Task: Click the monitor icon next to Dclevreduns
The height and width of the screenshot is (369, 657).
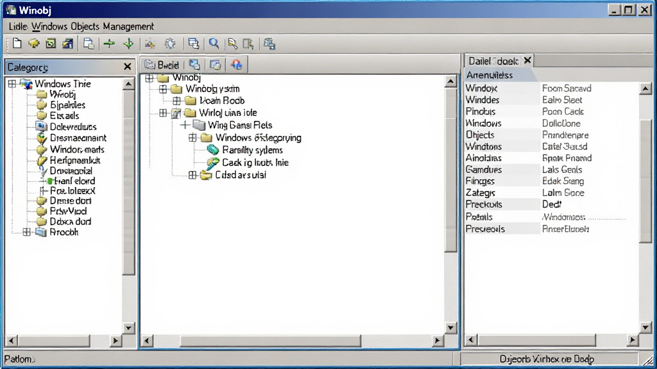Action: coord(42,126)
